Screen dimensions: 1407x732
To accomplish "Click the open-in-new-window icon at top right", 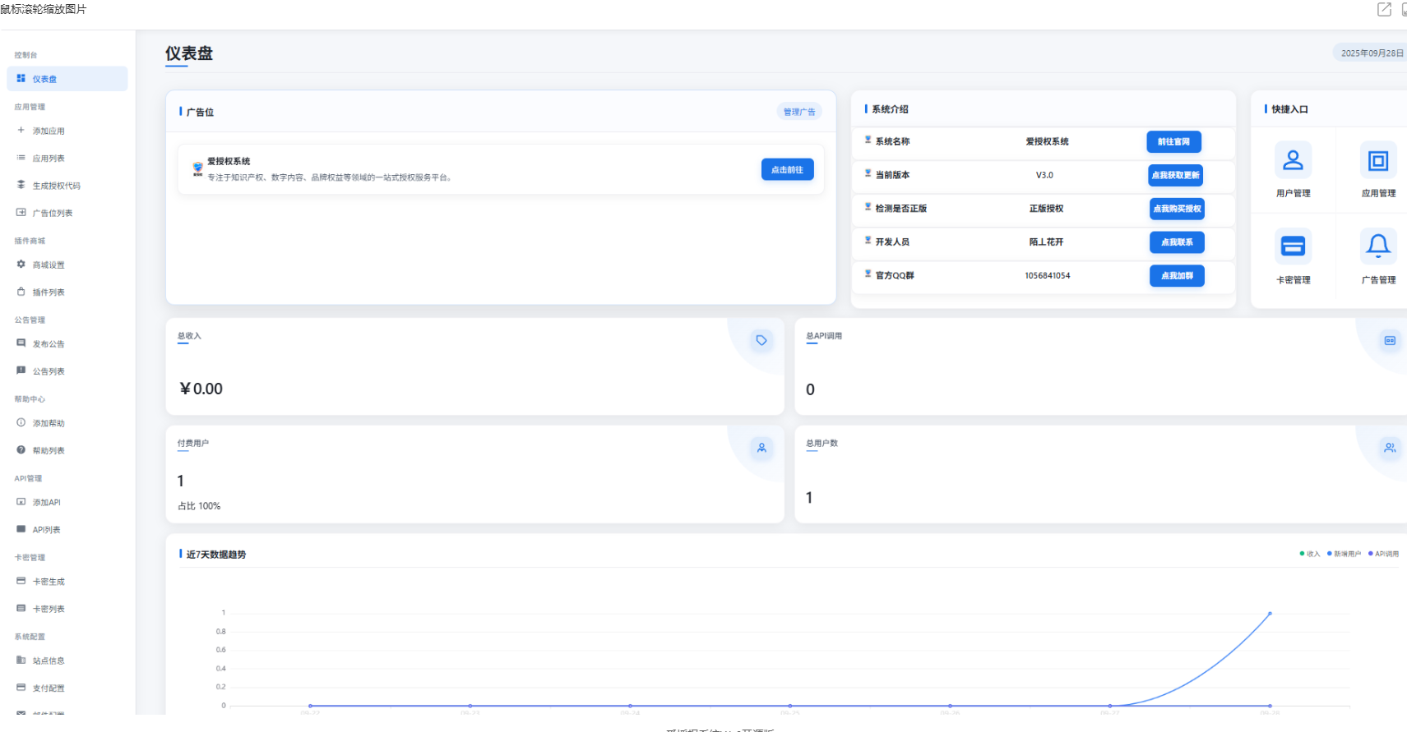I will pyautogui.click(x=1384, y=9).
